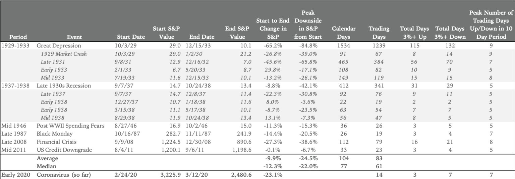Select the Financial Crisis row label
515x179 pixels.
pyautogui.click(x=56, y=142)
